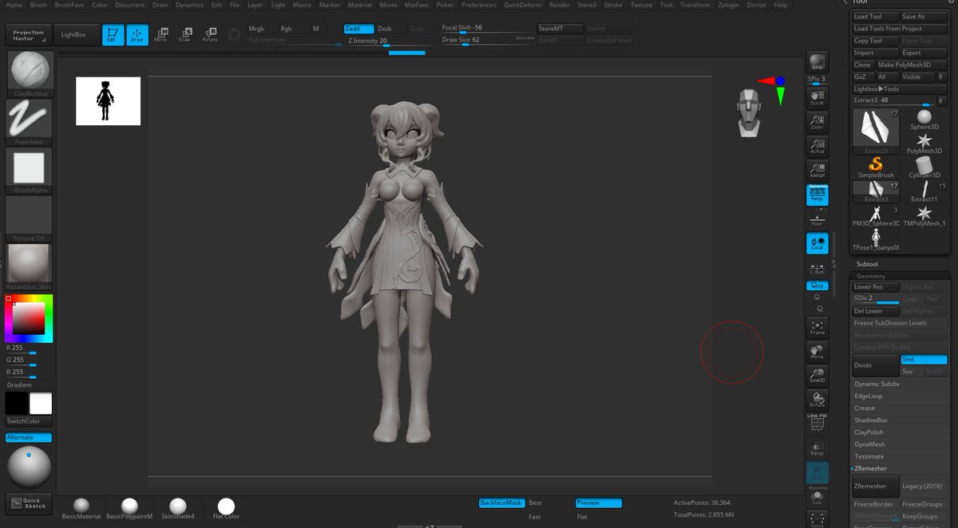Click the Projection Master button
Image resolution: width=958 pixels, height=528 pixels.
pyautogui.click(x=29, y=35)
